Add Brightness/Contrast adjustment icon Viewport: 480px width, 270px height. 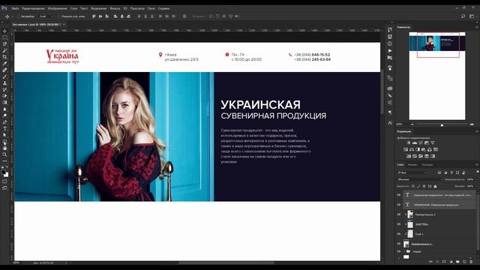[x=409, y=143]
